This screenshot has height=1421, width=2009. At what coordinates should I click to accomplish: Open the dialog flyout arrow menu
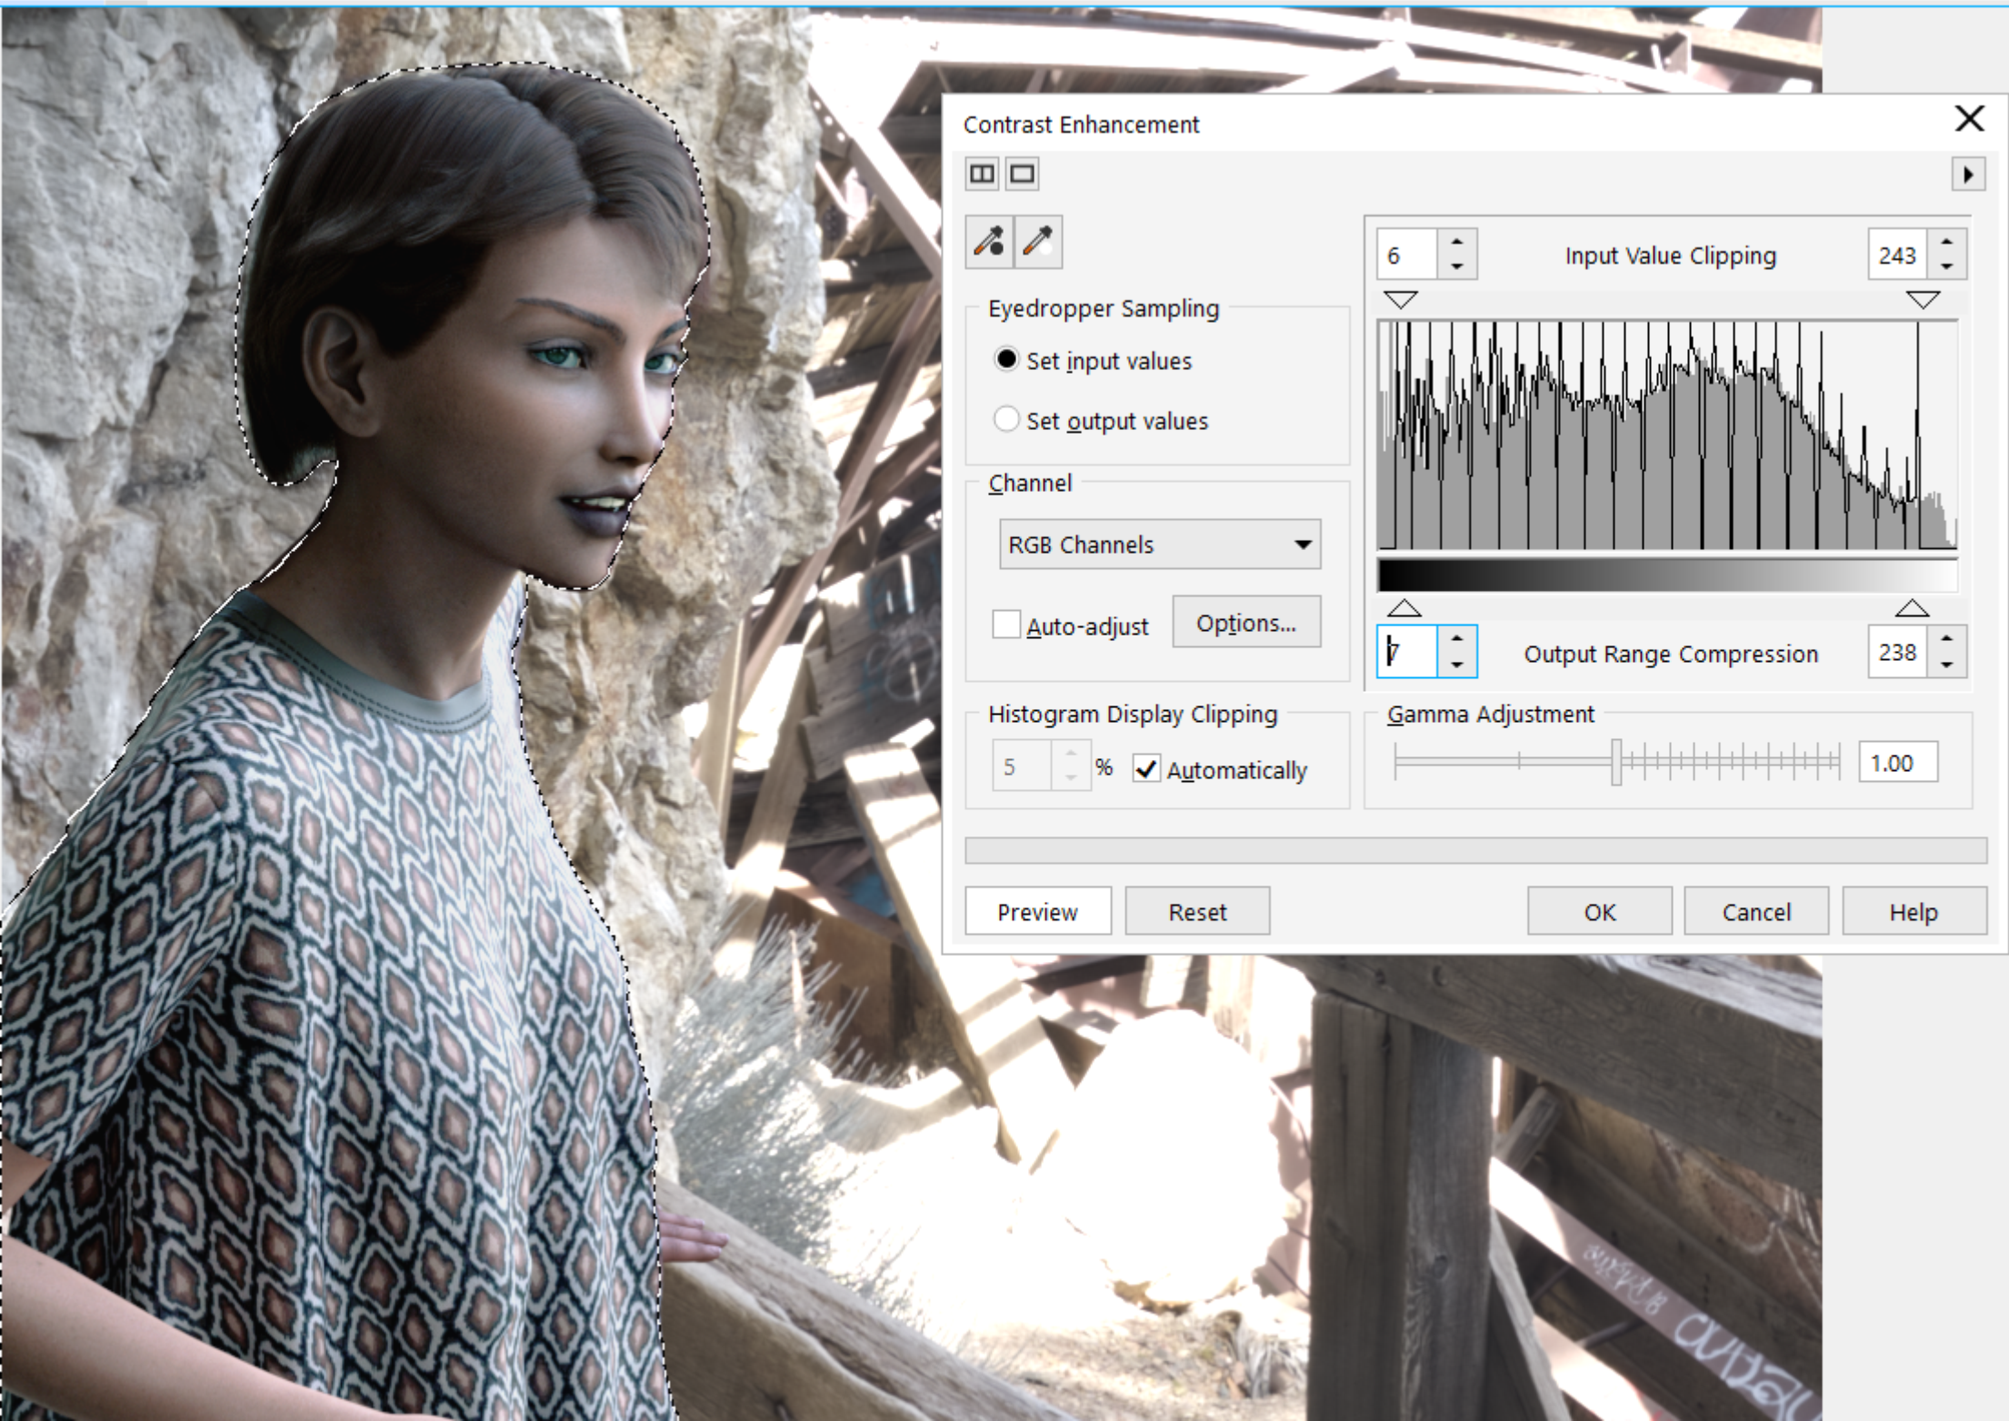tap(1968, 174)
